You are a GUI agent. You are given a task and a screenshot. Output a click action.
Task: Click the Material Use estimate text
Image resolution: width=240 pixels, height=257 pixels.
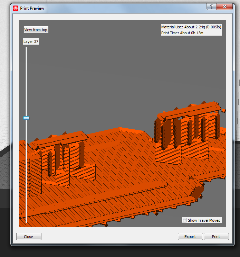coord(191,27)
